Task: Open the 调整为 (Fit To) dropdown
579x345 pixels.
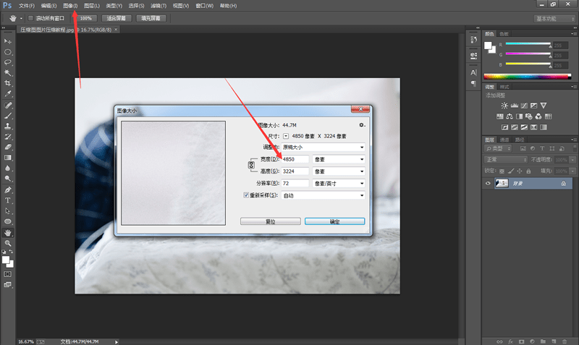Action: tap(324, 147)
